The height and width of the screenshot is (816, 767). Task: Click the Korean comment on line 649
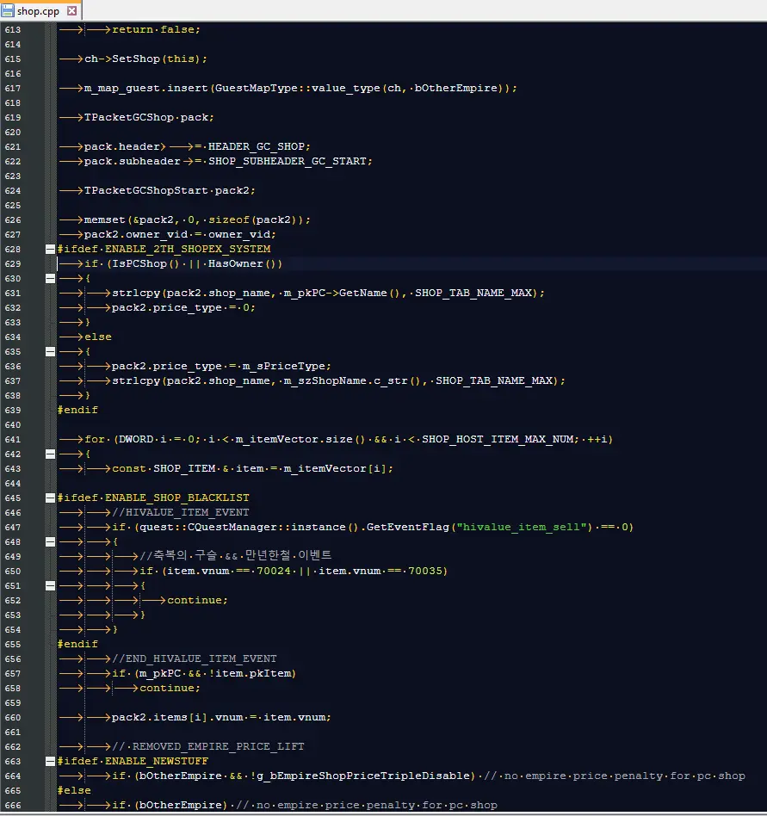coord(236,556)
